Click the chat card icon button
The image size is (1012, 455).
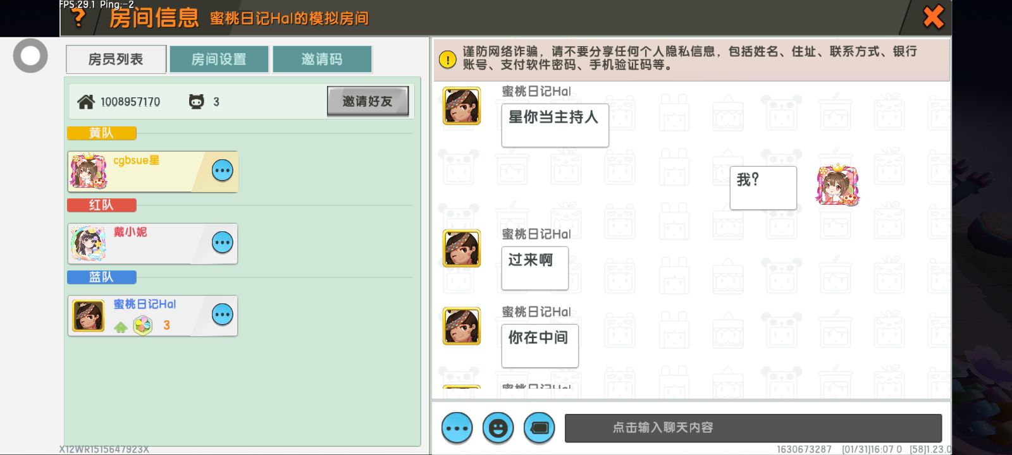(x=540, y=428)
